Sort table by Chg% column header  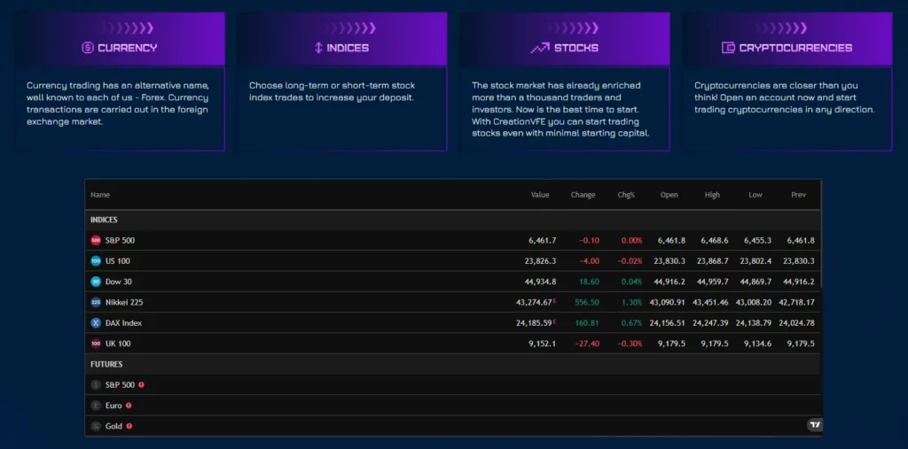(x=626, y=195)
